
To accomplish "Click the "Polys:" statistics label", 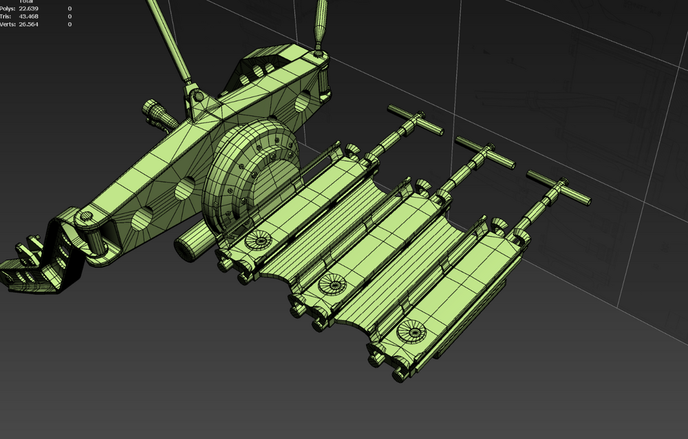I will point(8,8).
